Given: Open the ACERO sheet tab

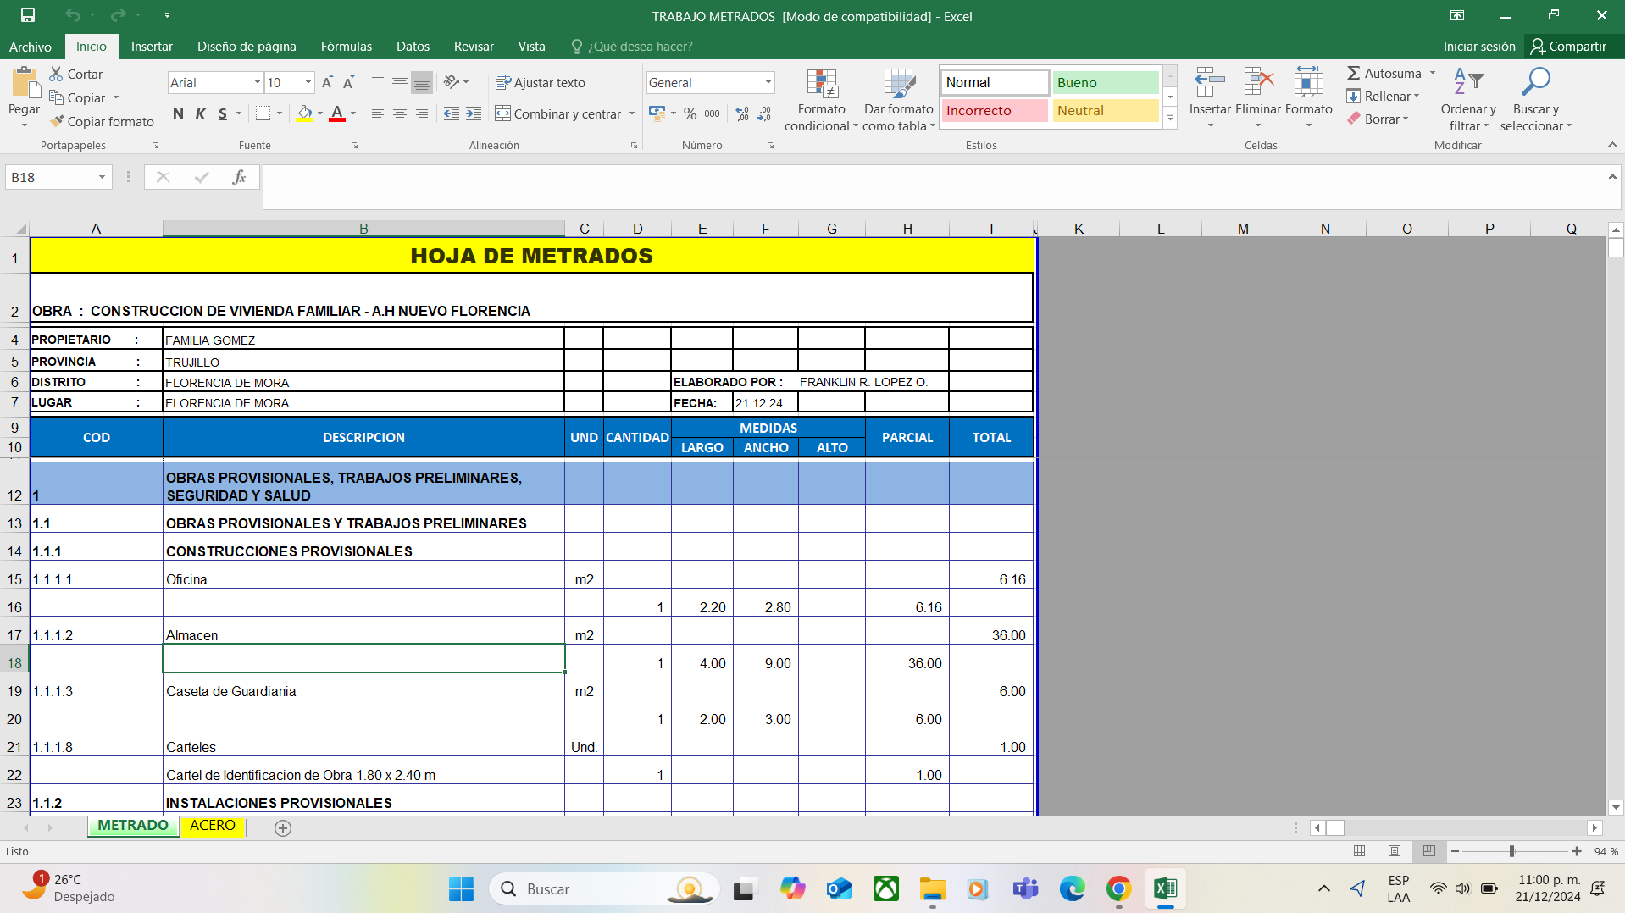Looking at the screenshot, I should click(x=213, y=826).
